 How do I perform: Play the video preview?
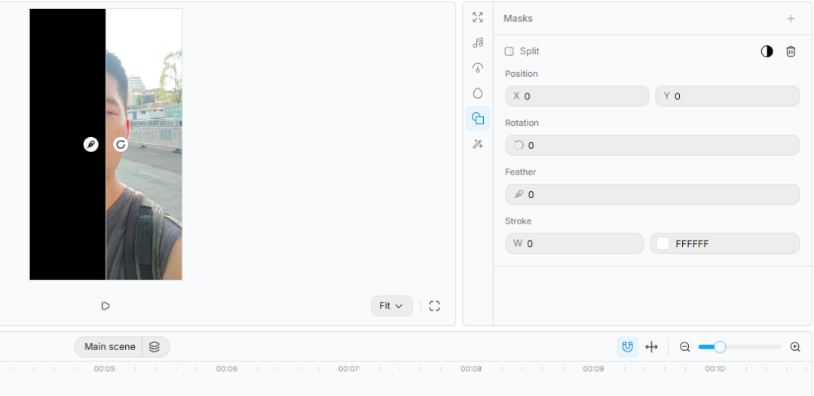[106, 306]
